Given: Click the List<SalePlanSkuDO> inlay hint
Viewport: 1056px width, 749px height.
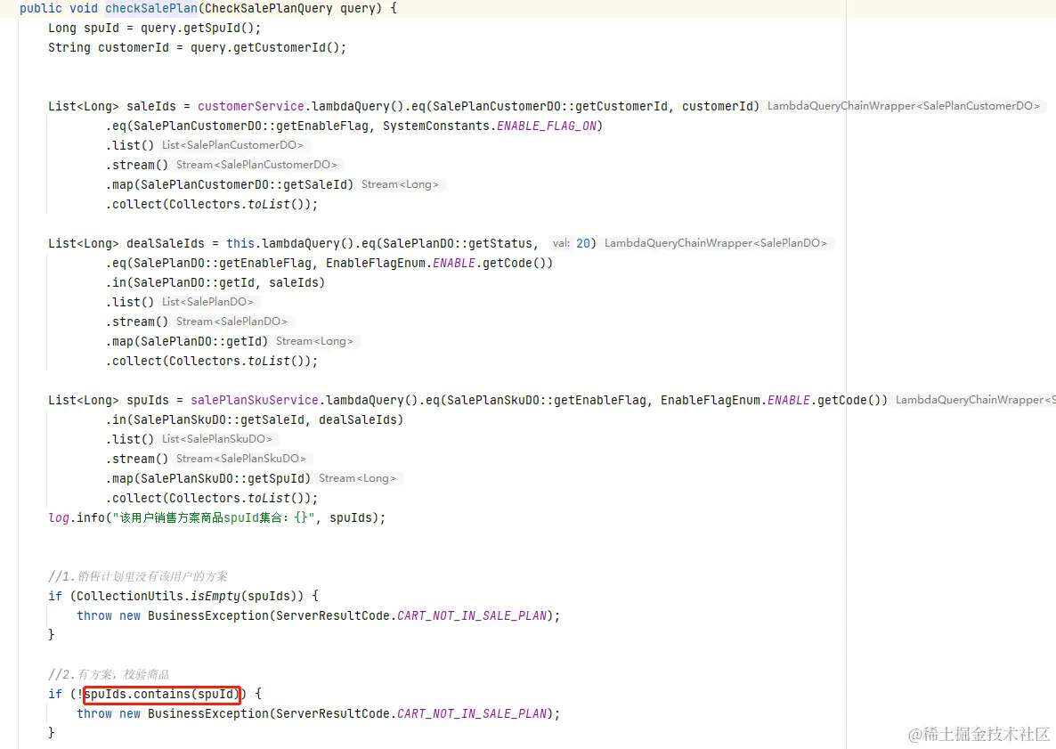Looking at the screenshot, I should tap(217, 439).
